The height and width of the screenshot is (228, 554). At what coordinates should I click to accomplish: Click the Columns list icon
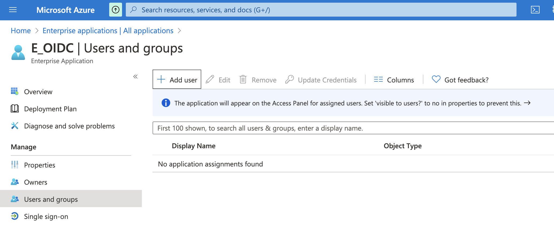click(378, 79)
